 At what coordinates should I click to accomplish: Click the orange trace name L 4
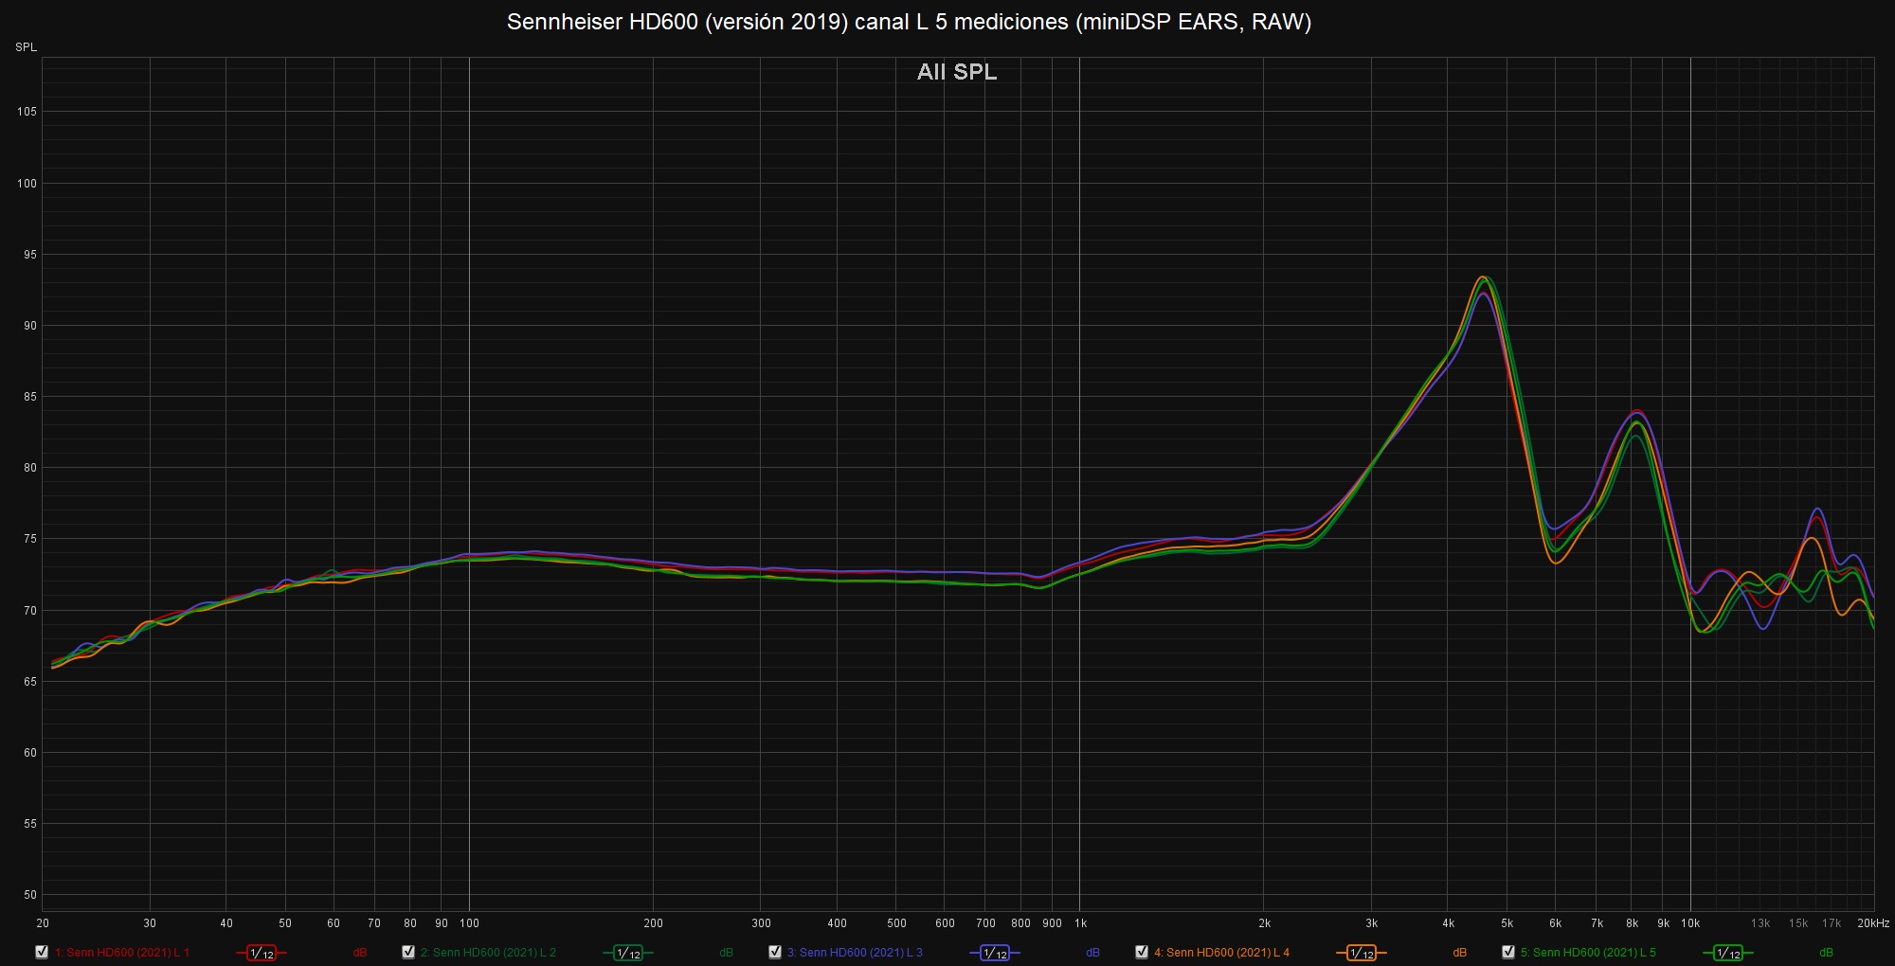1221,953
